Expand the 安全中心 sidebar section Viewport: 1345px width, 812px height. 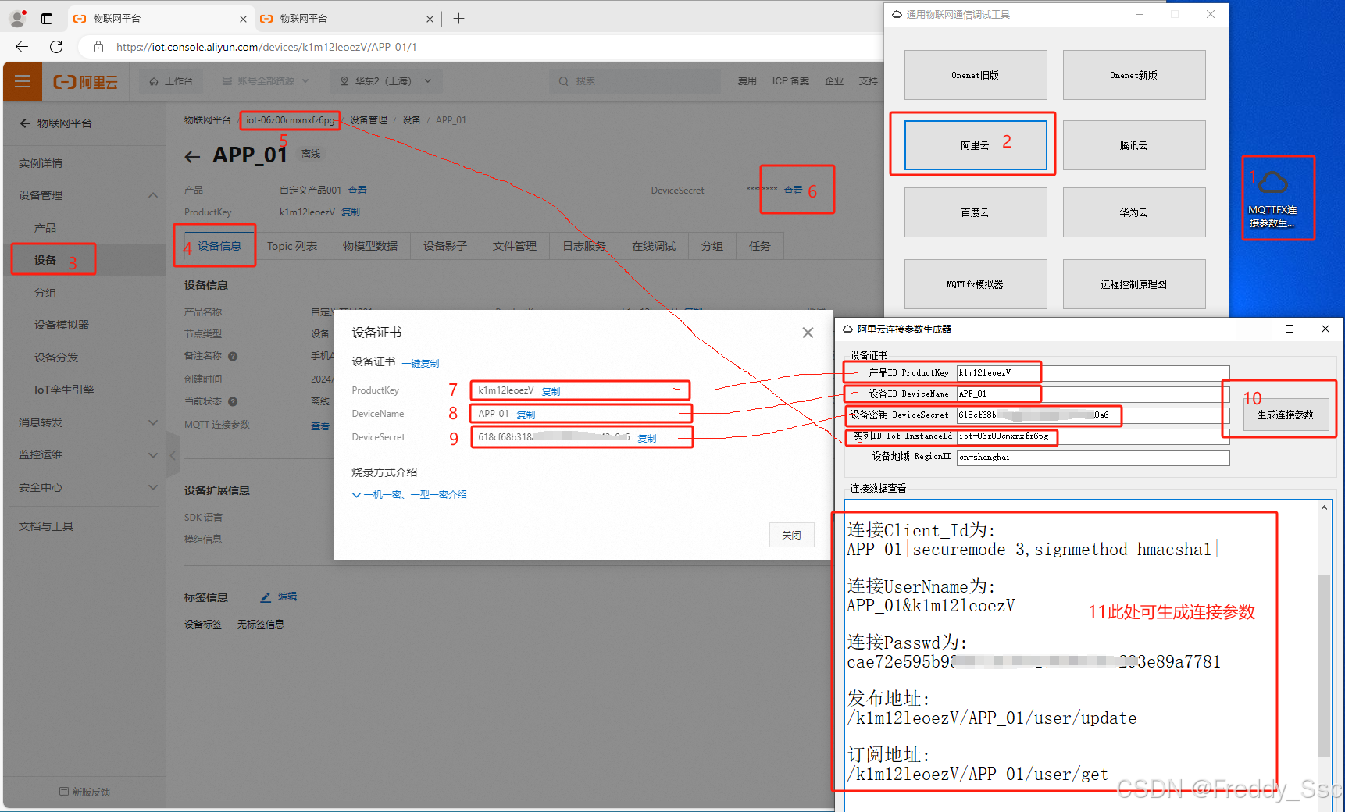(x=152, y=487)
